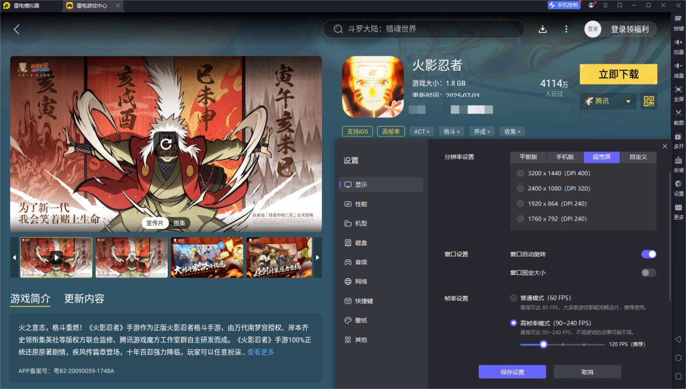Select 1920 x 864 (DPI 240) resolution
686x389 pixels.
(x=520, y=203)
